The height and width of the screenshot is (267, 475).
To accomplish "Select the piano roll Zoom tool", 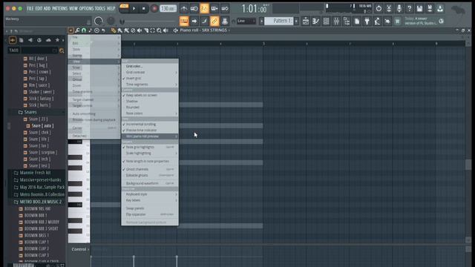I will 159,30.
